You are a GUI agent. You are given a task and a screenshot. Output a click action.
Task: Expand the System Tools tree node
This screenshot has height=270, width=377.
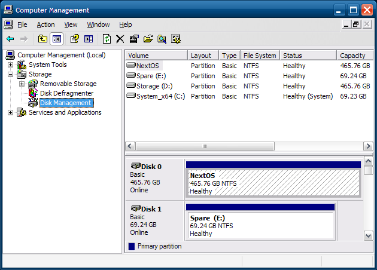[x=10, y=65]
